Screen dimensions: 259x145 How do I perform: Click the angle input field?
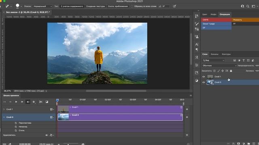click(166, 6)
